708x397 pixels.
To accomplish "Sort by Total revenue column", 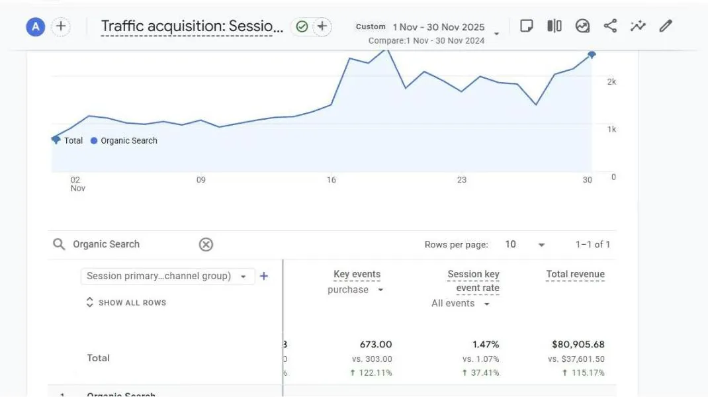I will click(x=575, y=274).
